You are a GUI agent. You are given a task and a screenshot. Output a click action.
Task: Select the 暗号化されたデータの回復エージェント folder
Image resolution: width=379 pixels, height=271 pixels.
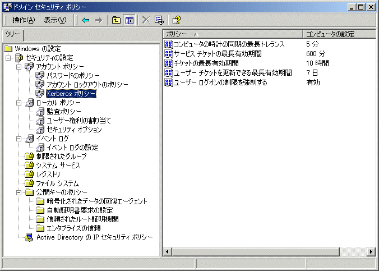tap(97, 201)
